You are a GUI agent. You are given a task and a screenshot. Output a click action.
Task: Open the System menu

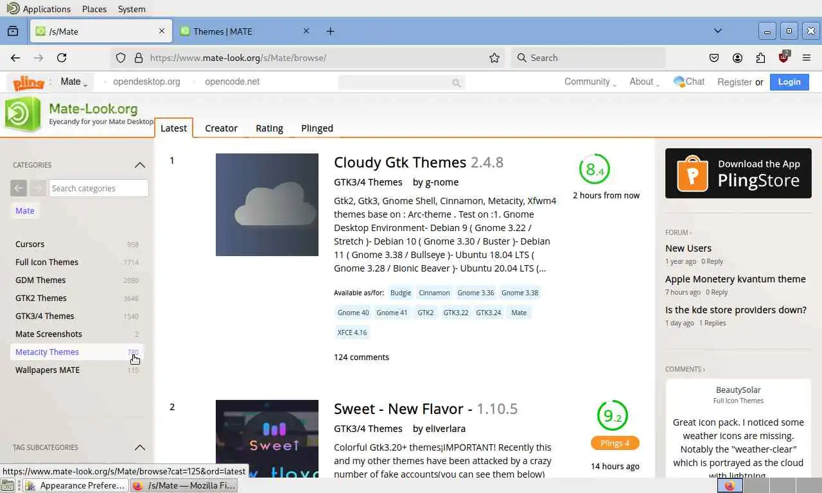(x=132, y=9)
